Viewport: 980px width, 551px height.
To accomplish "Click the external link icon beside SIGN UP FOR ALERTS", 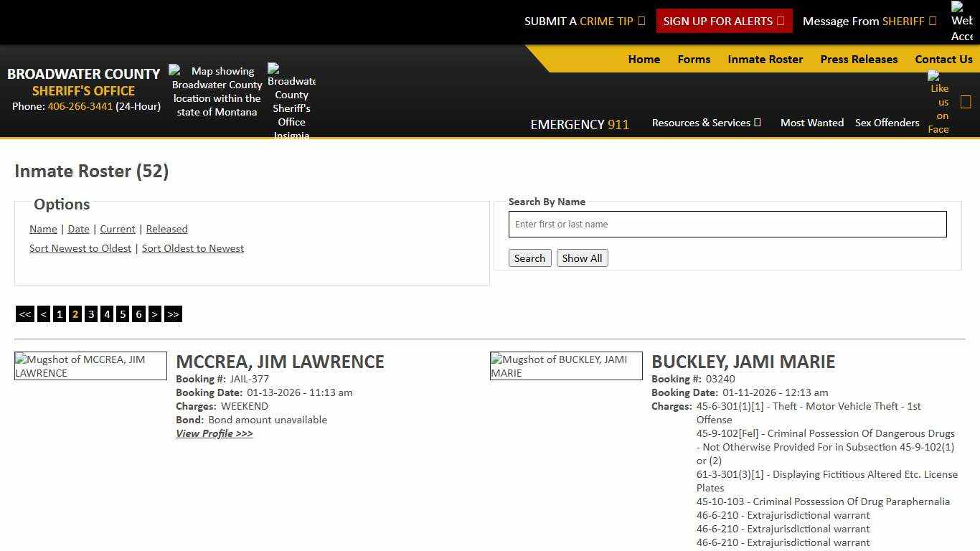I will pyautogui.click(x=782, y=21).
